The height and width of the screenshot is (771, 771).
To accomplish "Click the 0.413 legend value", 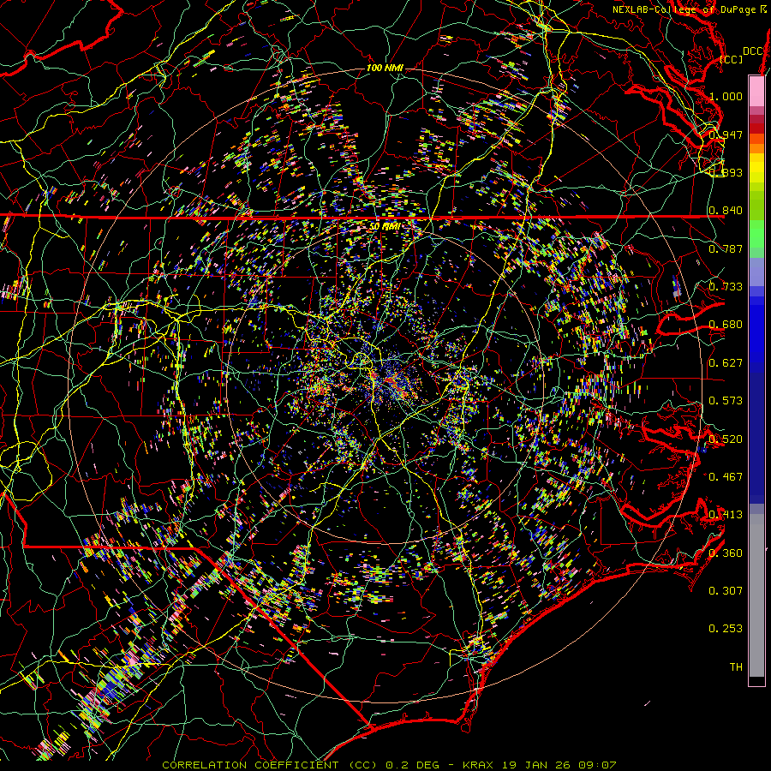I will click(x=726, y=515).
